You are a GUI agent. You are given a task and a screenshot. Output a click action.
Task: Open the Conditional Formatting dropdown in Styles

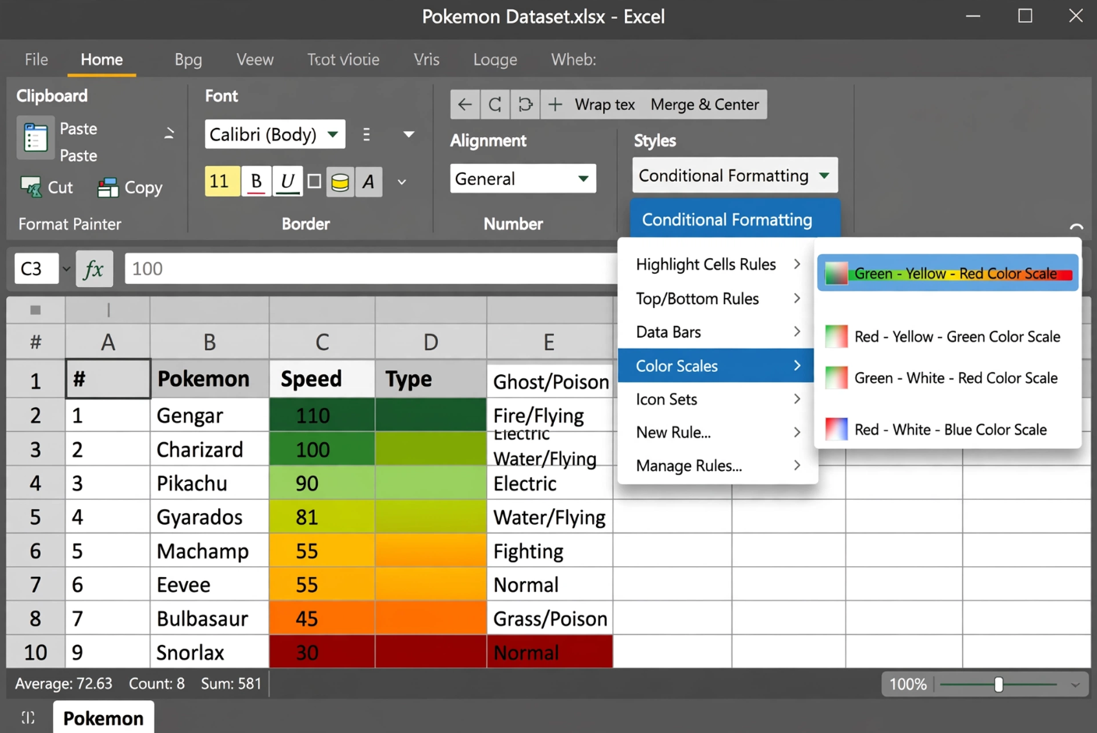[735, 175]
